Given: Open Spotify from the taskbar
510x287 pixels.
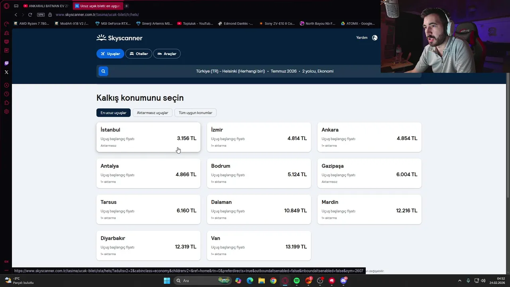Looking at the screenshot, I should [296, 281].
